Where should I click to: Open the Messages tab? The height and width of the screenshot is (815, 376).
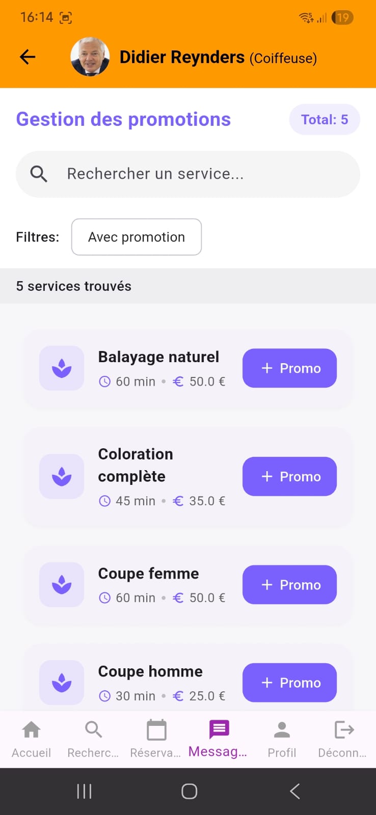(219, 739)
